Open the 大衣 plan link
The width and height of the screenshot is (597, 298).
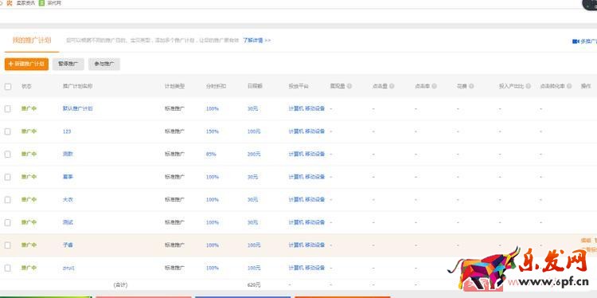(68, 200)
